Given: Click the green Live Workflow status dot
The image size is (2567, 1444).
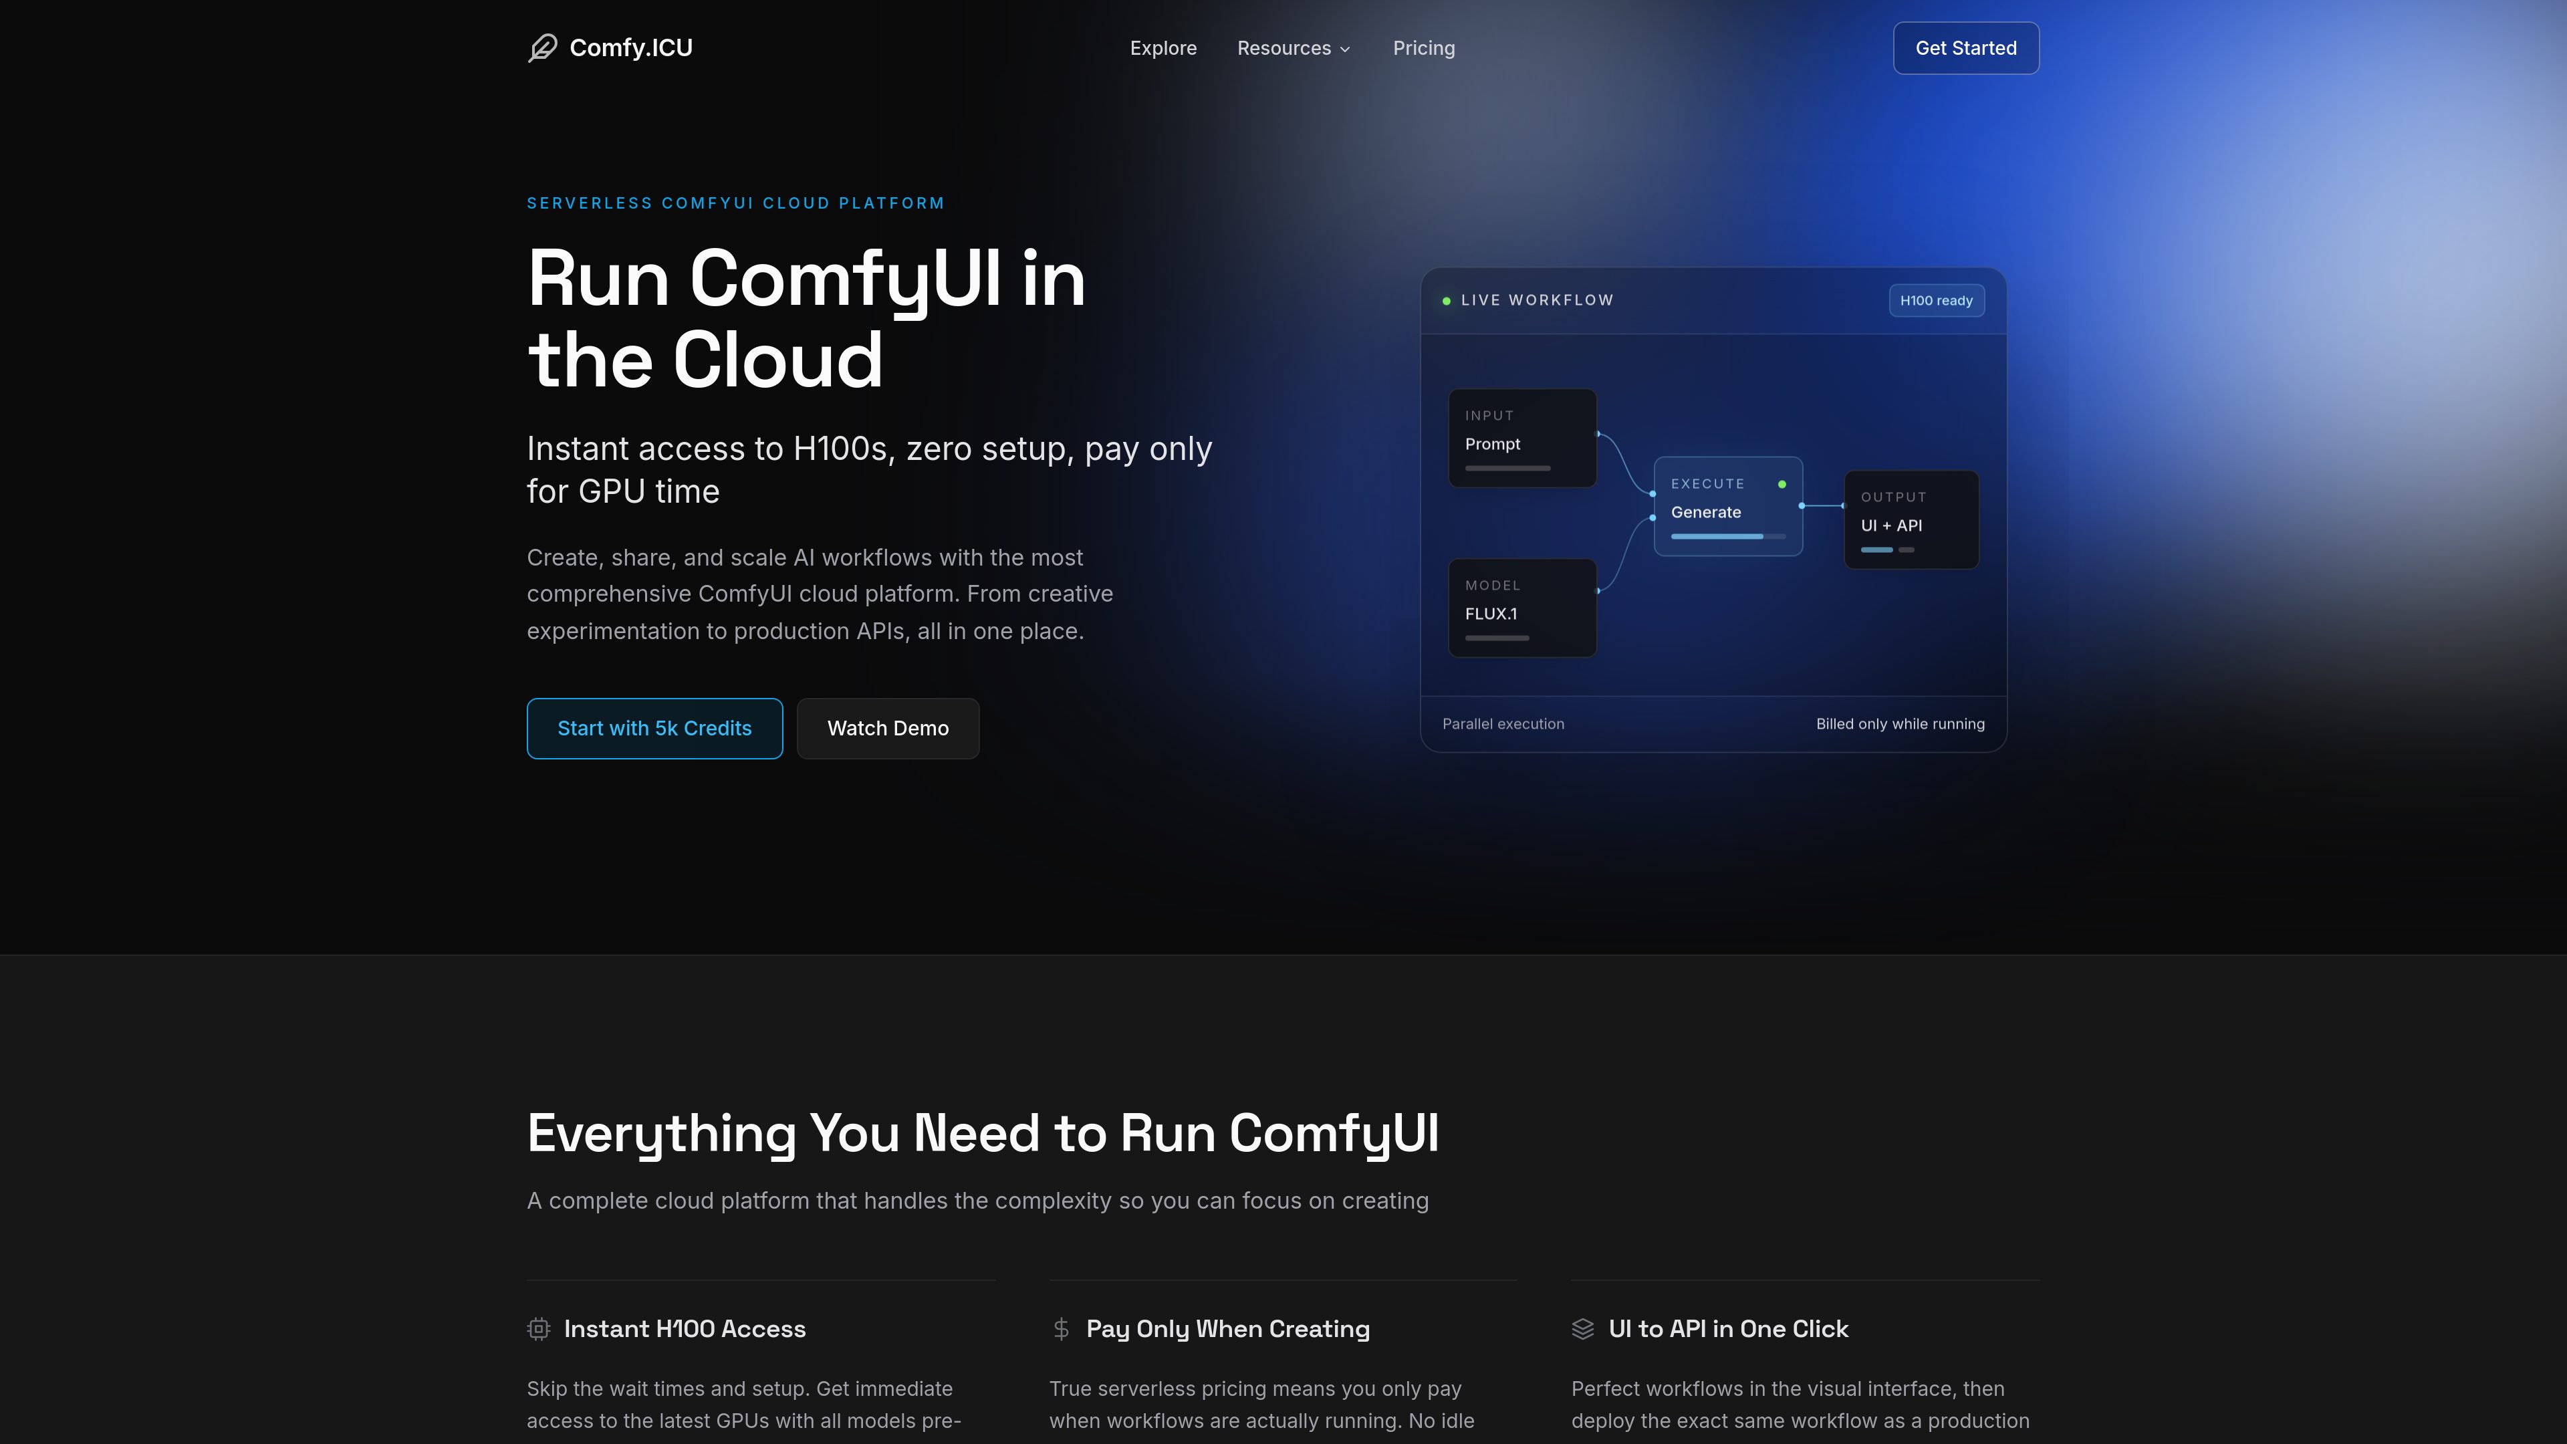Looking at the screenshot, I should pyautogui.click(x=1446, y=301).
